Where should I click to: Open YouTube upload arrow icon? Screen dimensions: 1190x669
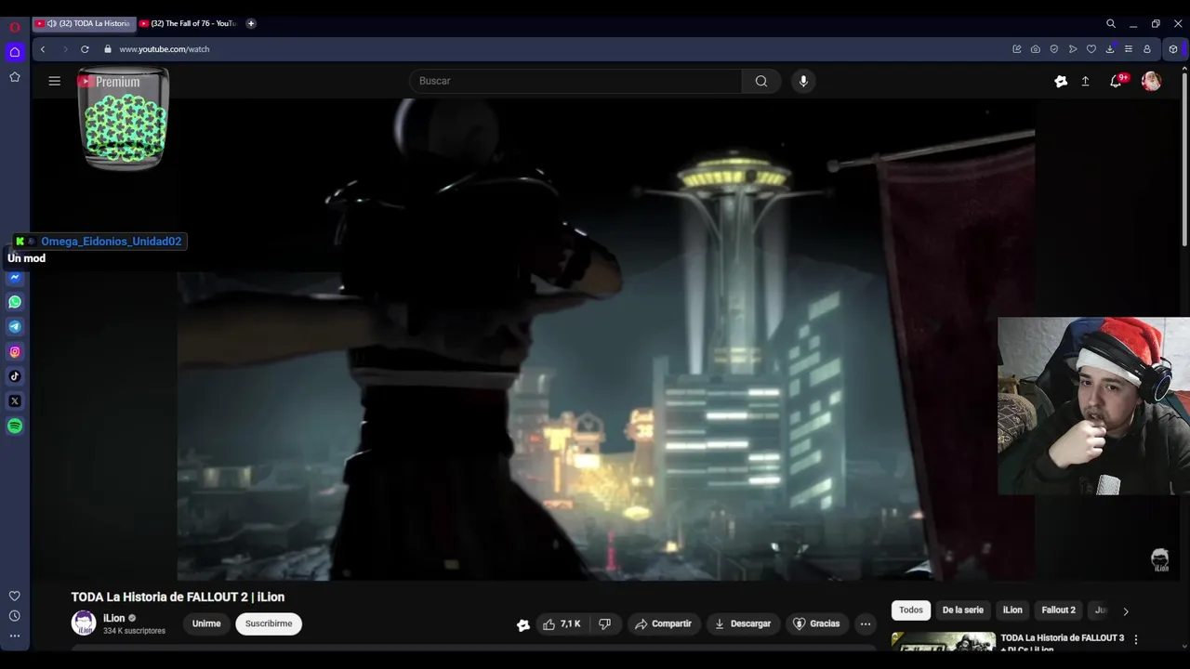click(1085, 82)
